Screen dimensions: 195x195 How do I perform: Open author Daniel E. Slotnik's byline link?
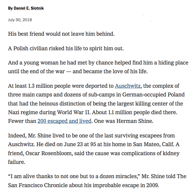point(28,8)
